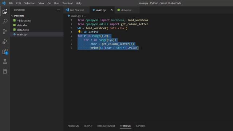Image resolution: width=233 pixels, height=131 pixels.
Task: Open the Run menu
Action: pyautogui.click(x=56, y=3)
